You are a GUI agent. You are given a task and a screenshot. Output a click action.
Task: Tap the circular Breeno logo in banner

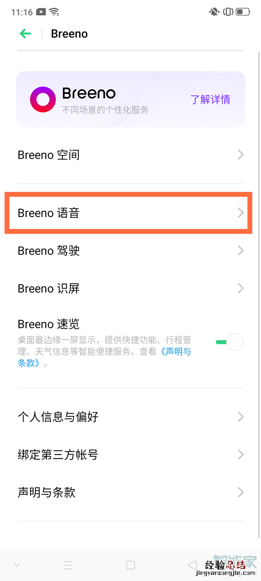point(43,99)
